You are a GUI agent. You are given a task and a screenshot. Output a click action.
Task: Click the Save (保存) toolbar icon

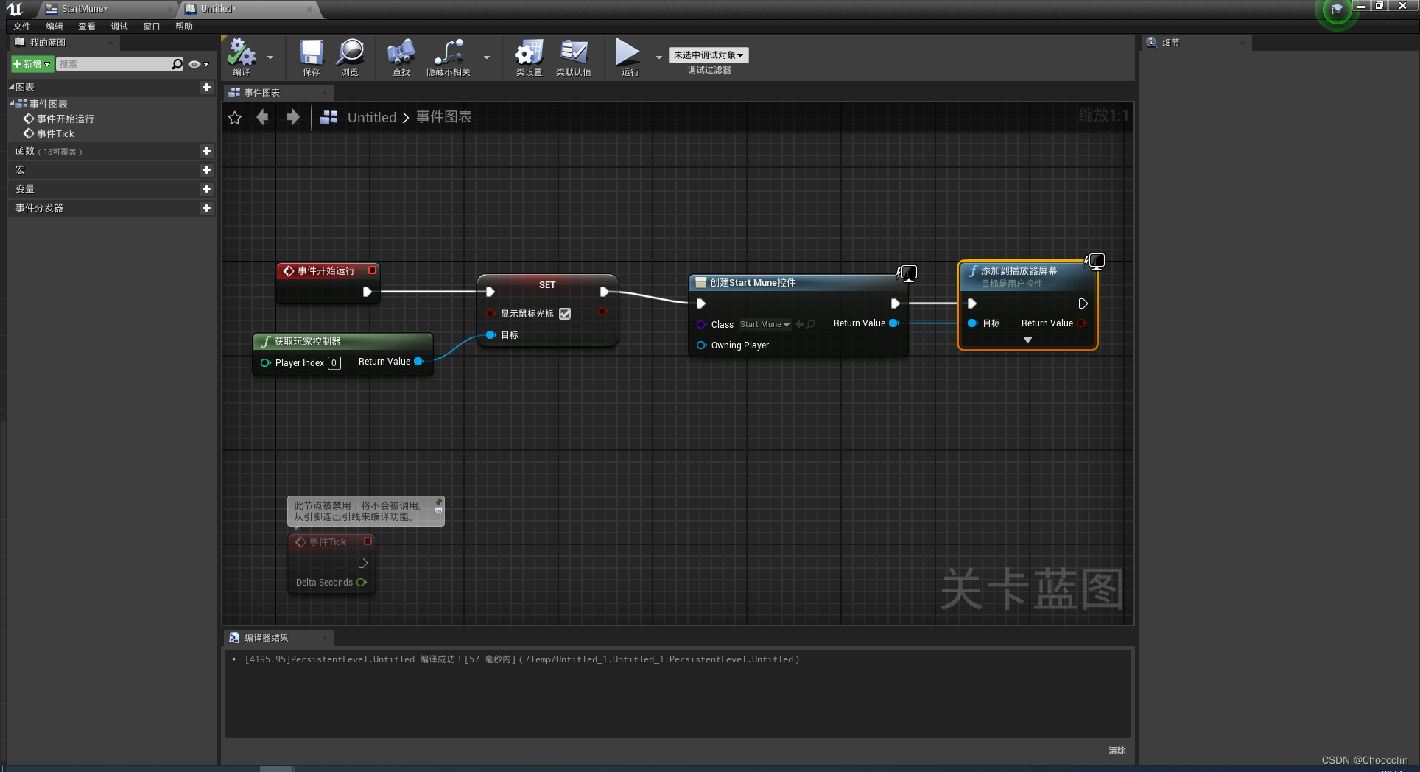coord(312,57)
